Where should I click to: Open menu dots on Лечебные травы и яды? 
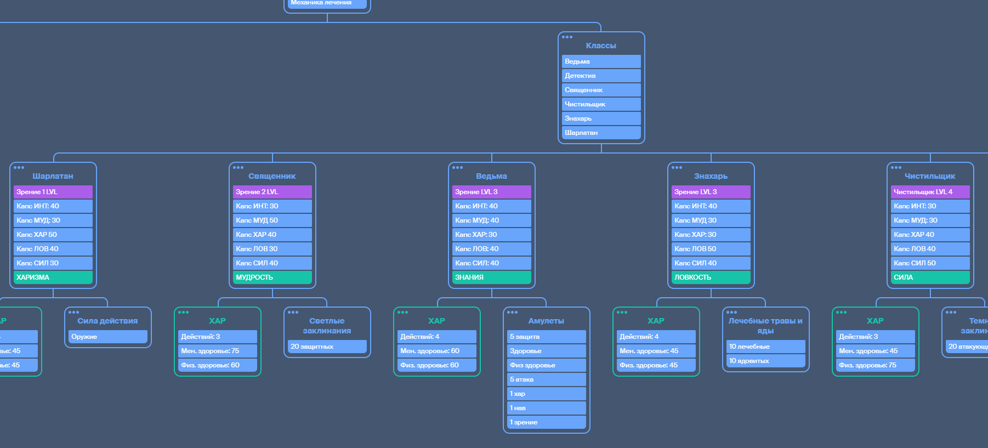point(731,313)
